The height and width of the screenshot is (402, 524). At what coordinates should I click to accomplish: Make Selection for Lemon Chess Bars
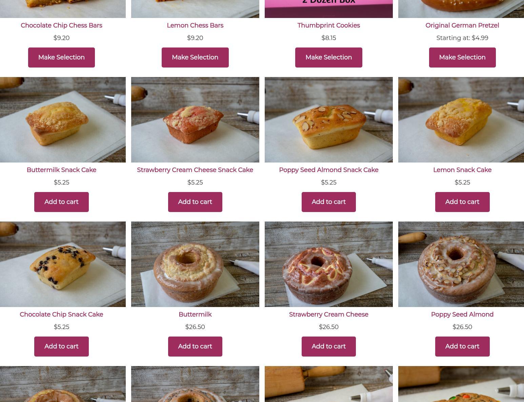[x=195, y=57]
